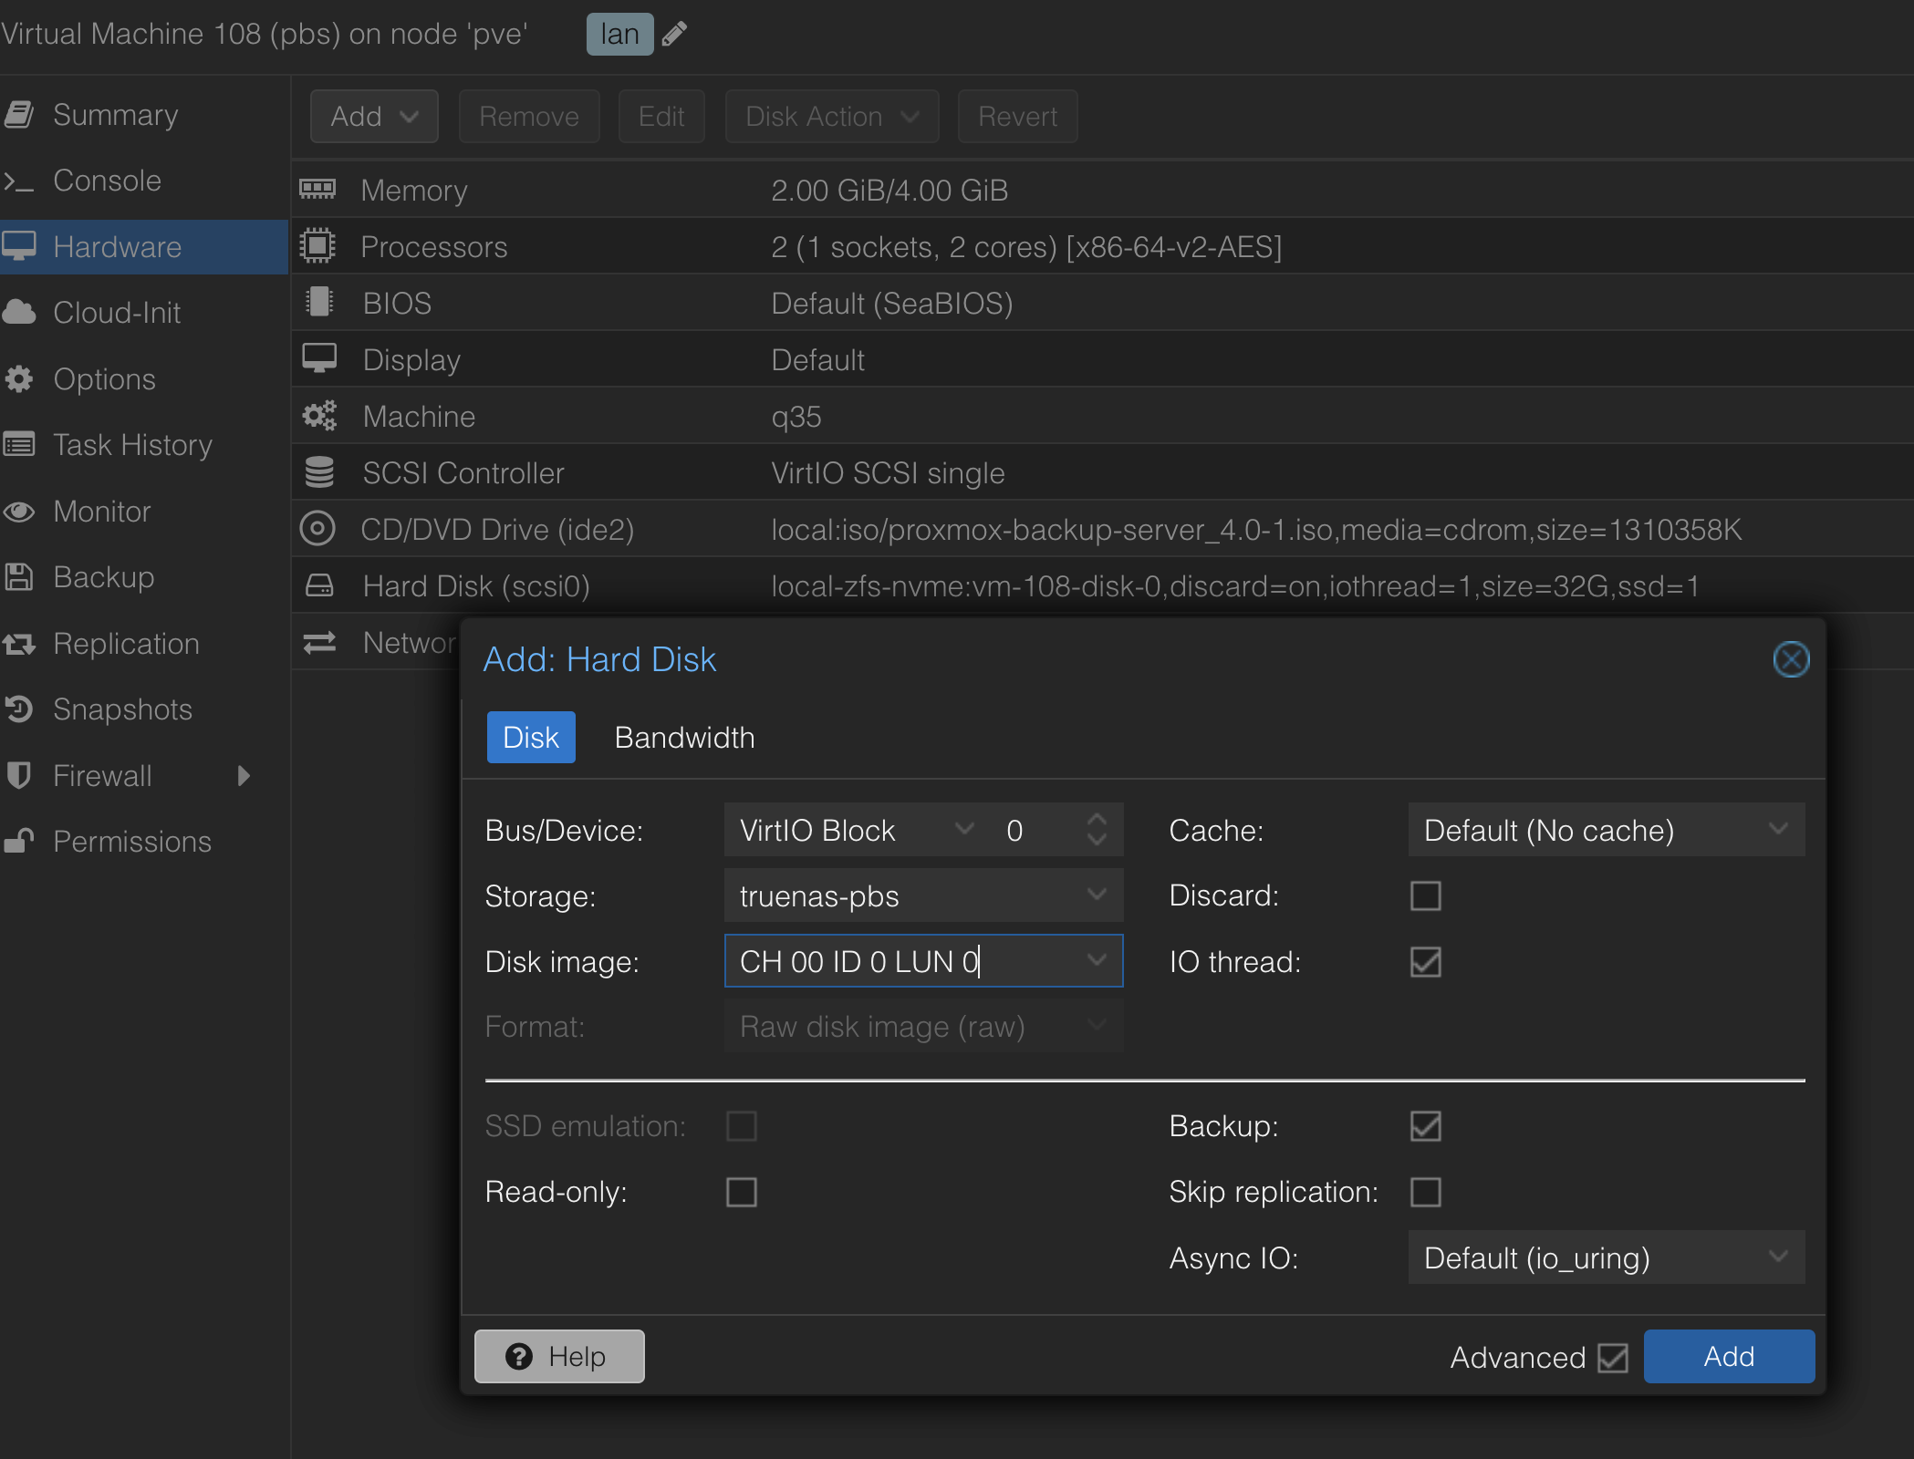The image size is (1914, 1459).
Task: Click the Machine cogs icon
Action: [x=319, y=416]
